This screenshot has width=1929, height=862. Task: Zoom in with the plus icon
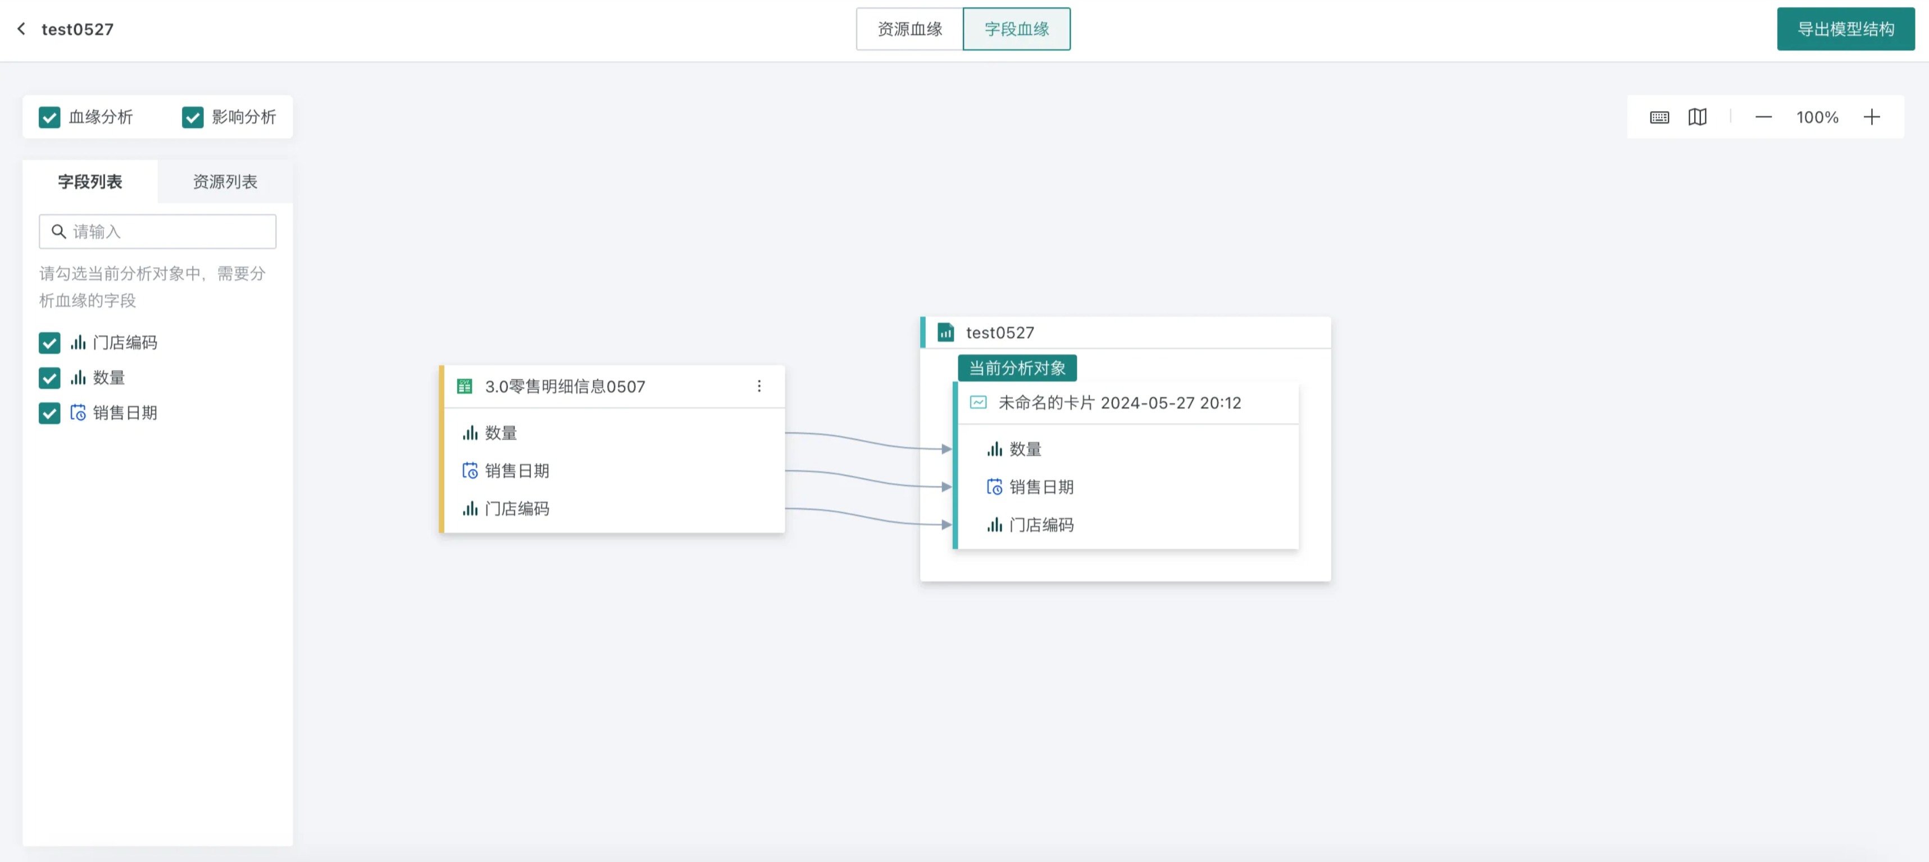(x=1871, y=117)
